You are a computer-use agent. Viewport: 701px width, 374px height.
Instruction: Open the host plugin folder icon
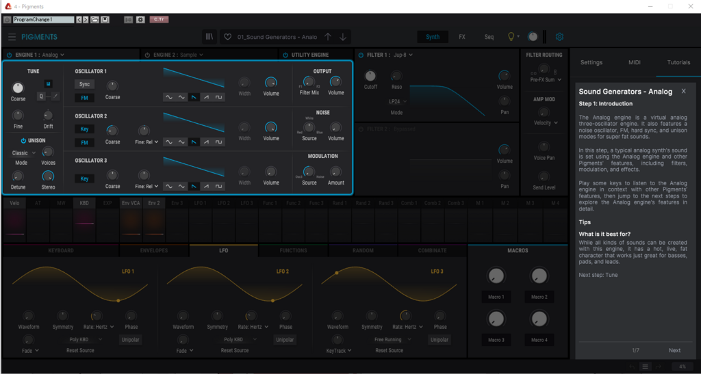pyautogui.click(x=94, y=20)
